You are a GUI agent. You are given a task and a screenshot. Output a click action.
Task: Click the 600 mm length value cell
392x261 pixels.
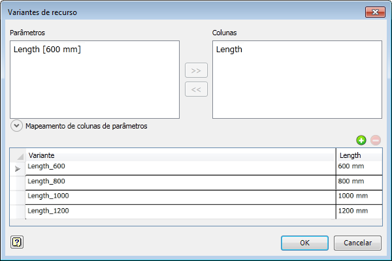point(358,167)
